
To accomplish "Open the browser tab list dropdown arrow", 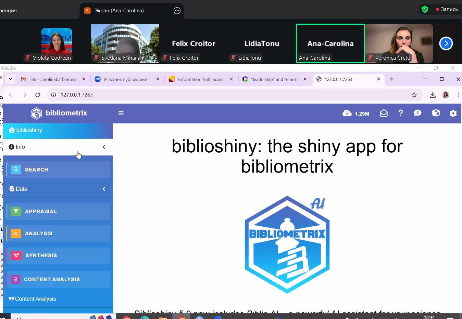I will click(x=11, y=79).
